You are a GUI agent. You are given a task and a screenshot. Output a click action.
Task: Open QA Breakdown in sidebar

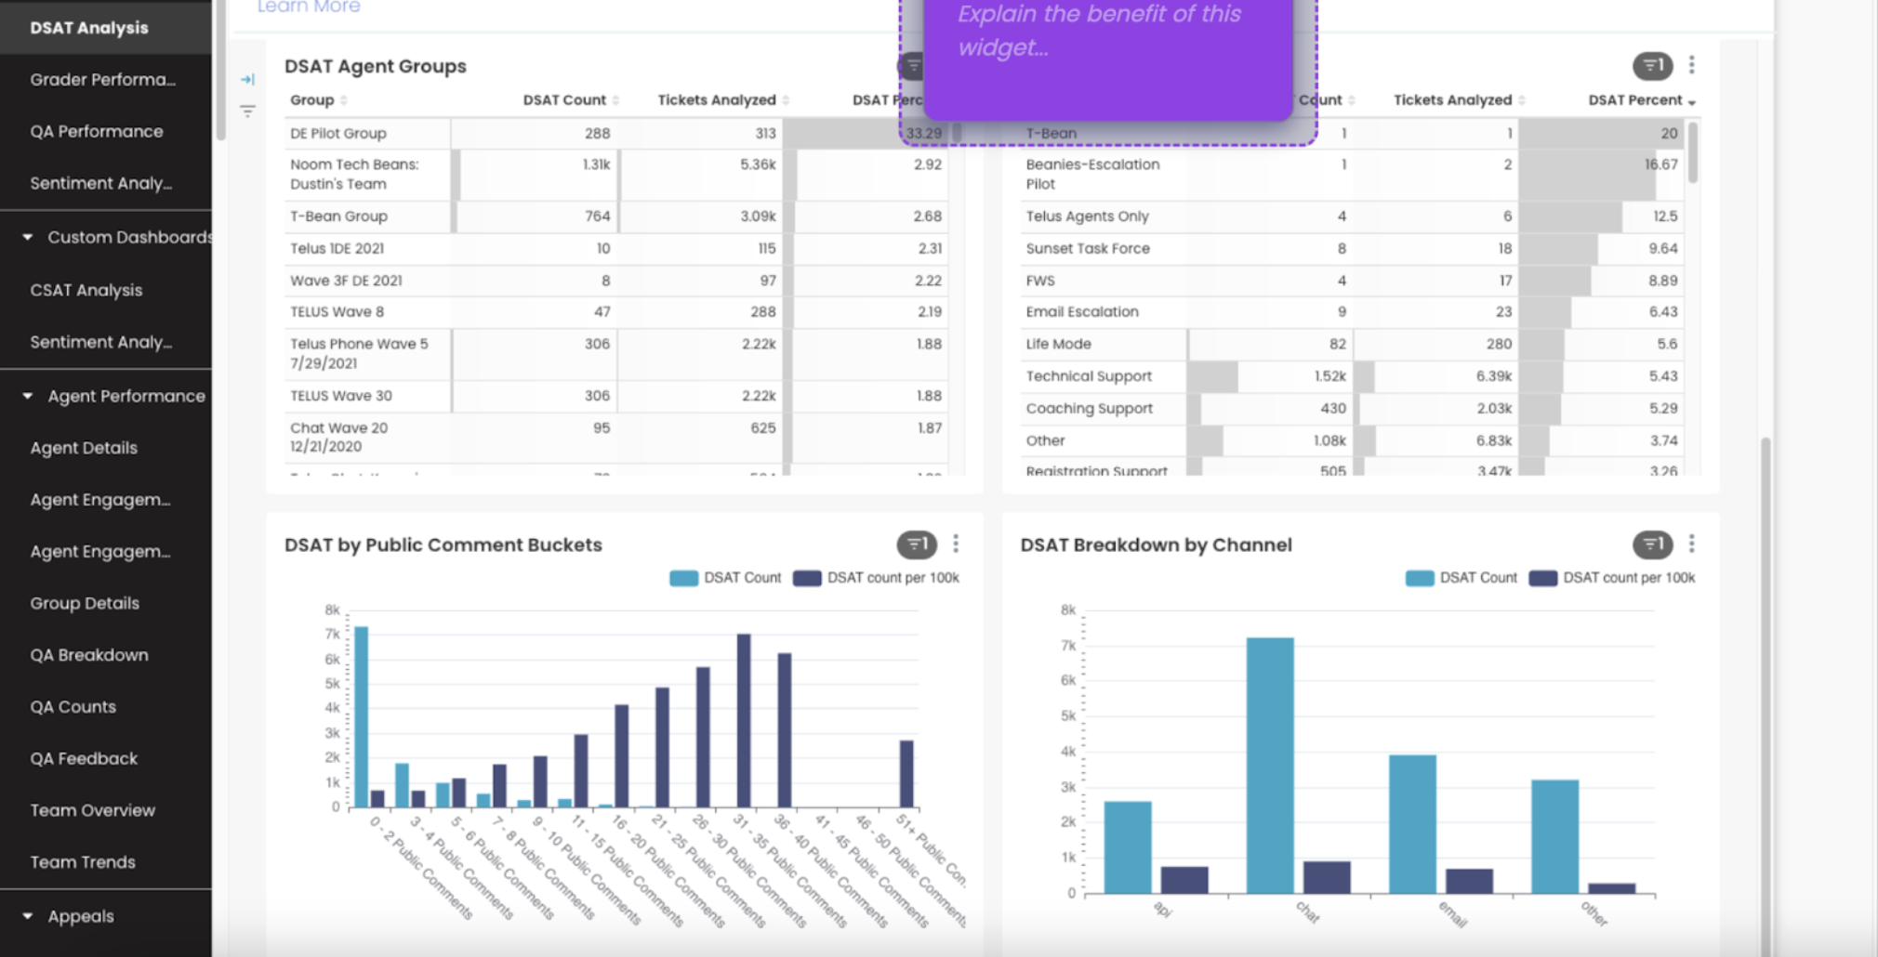pyautogui.click(x=89, y=655)
